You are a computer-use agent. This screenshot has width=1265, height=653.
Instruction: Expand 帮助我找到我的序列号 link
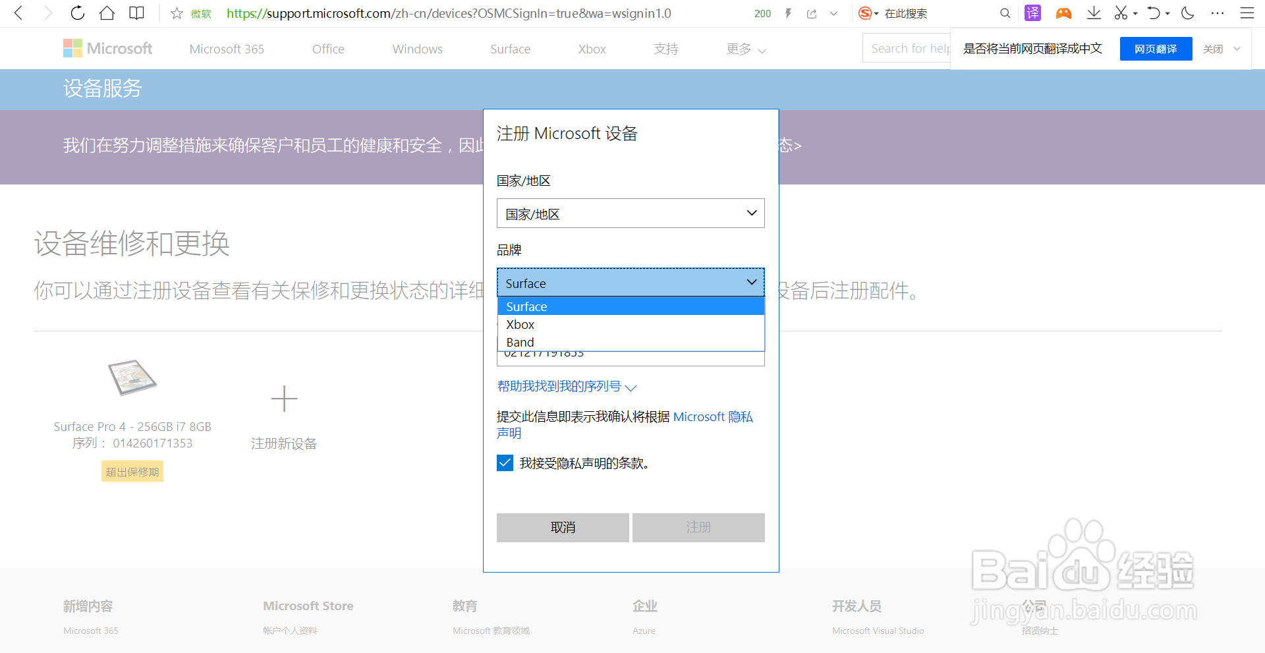pyautogui.click(x=567, y=386)
